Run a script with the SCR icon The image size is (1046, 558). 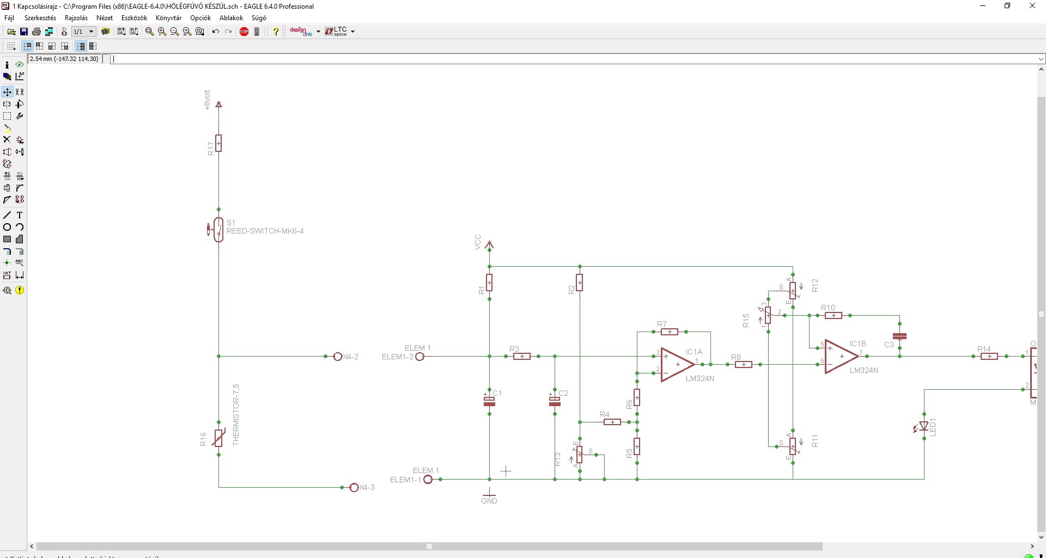[x=121, y=32]
